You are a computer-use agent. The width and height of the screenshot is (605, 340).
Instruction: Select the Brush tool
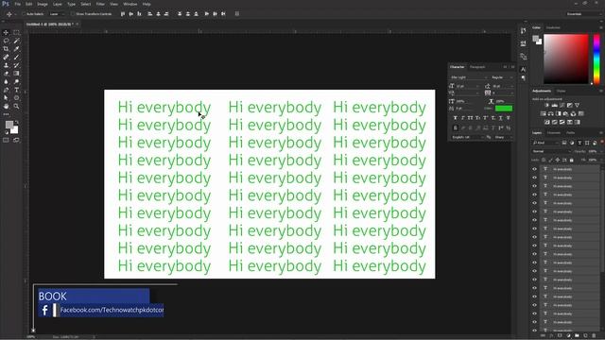(16, 57)
